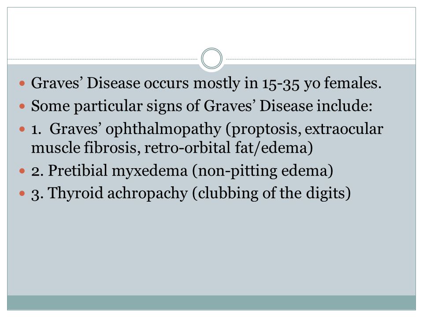Screen dimensions: 423x317
Task: Click the text 'retro-orbital fat/edema'
Action: click(226, 148)
